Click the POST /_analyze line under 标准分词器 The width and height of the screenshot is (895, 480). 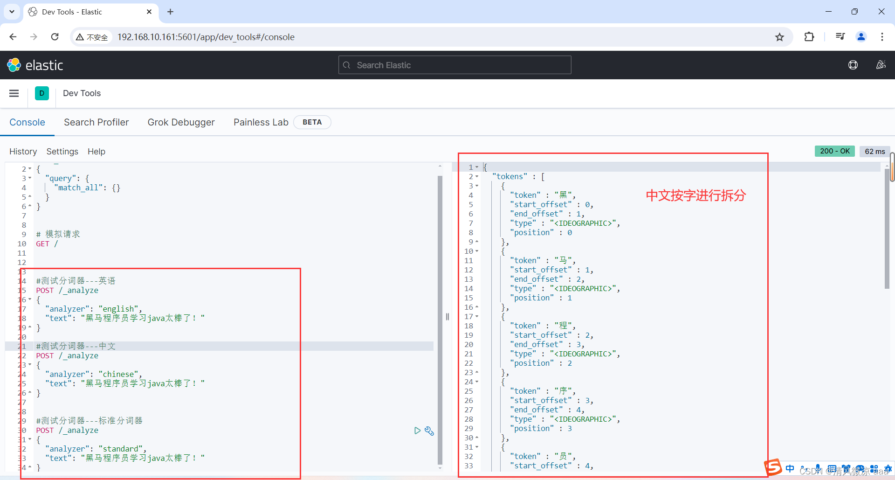pyautogui.click(x=67, y=430)
